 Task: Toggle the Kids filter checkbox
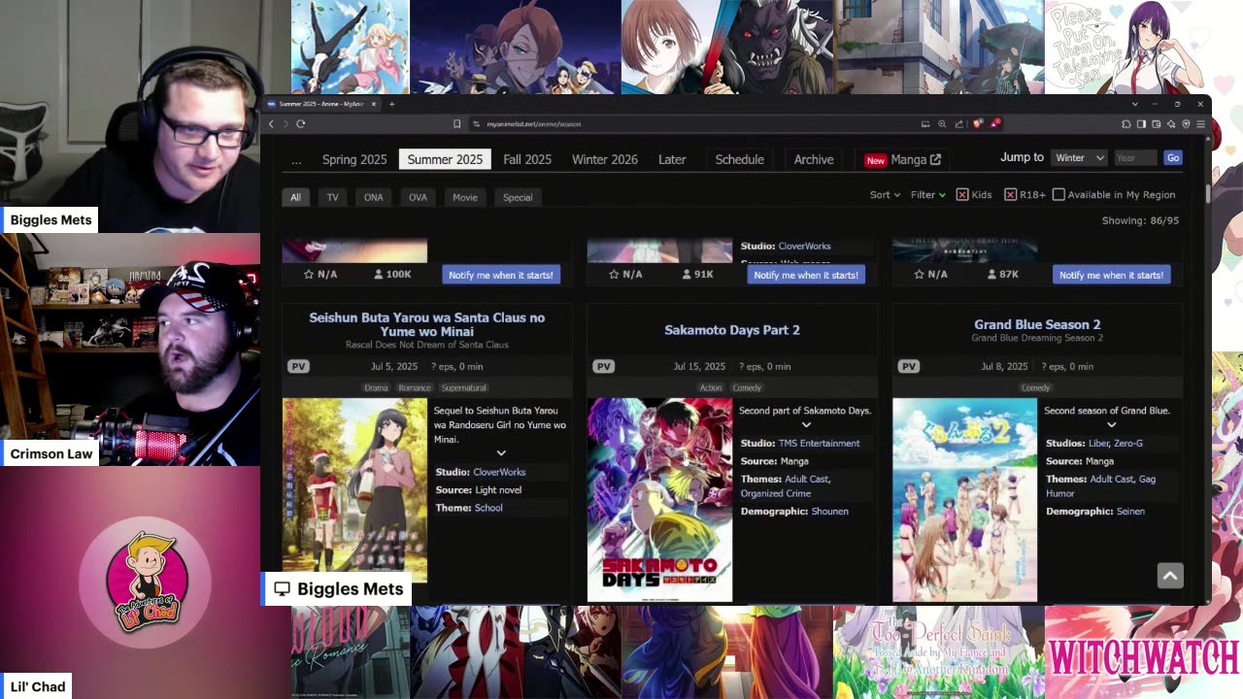(x=962, y=194)
